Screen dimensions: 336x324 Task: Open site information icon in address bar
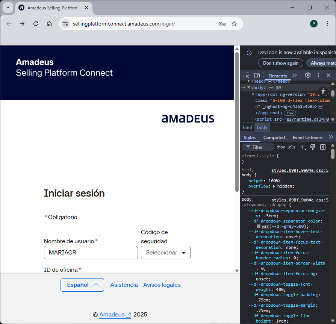(x=65, y=24)
